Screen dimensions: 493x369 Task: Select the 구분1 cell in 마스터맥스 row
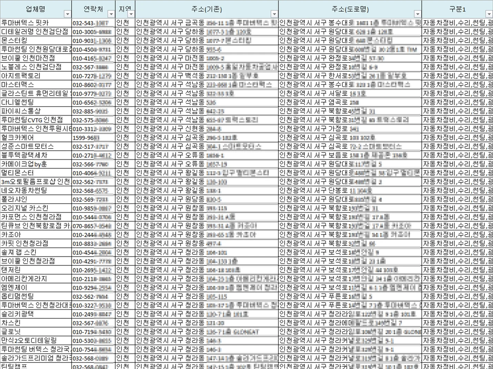457,84
